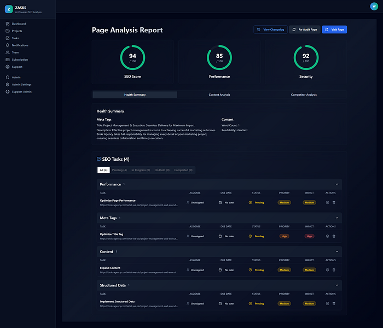Delete the Optimize Page Performance task
Viewport: 383px width, 328px height.
(334, 202)
